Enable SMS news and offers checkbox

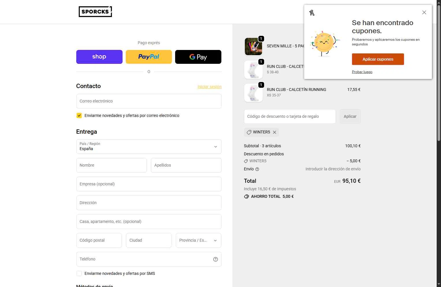79,273
